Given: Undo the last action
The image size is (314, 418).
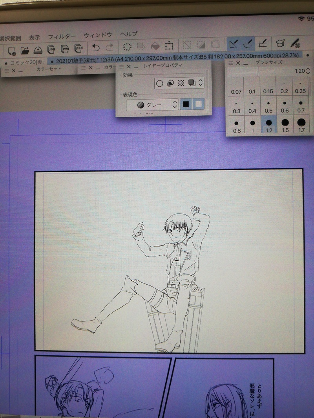Looking at the screenshot, I should click(x=95, y=48).
